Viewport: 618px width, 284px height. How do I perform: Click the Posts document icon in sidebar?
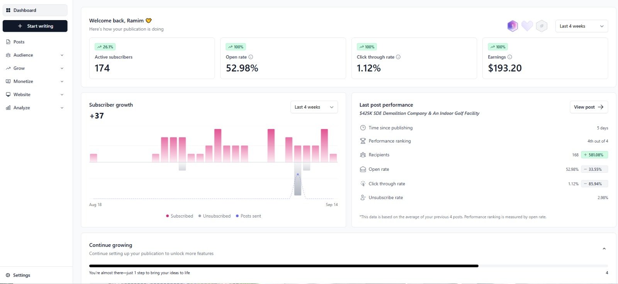8,42
